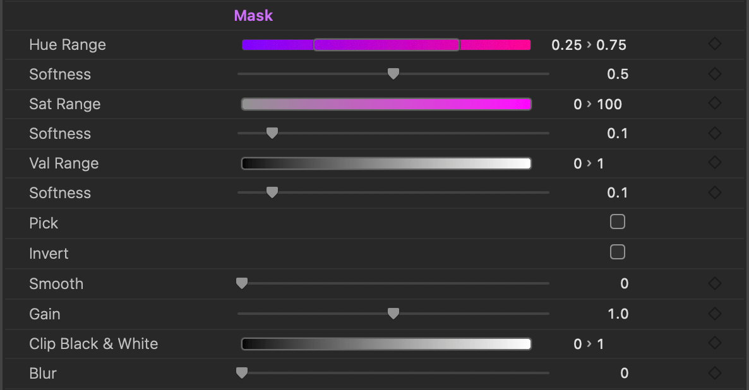
Task: Click the Val Range gradient bar
Action: click(x=386, y=163)
